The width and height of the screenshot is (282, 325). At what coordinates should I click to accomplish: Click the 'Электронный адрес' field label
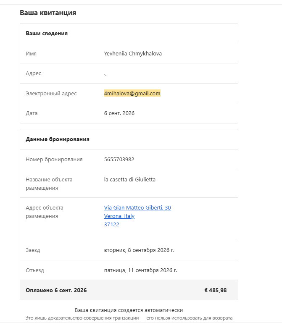(x=51, y=94)
